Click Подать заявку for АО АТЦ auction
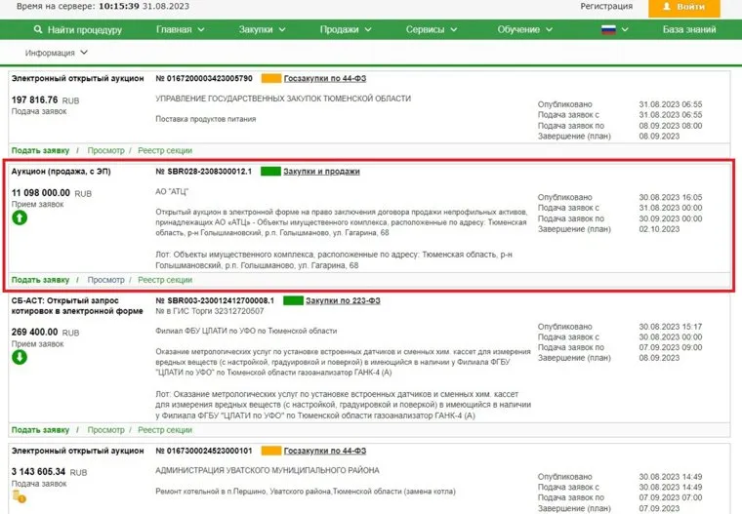Viewport: 742px width, 514px height. click(40, 280)
